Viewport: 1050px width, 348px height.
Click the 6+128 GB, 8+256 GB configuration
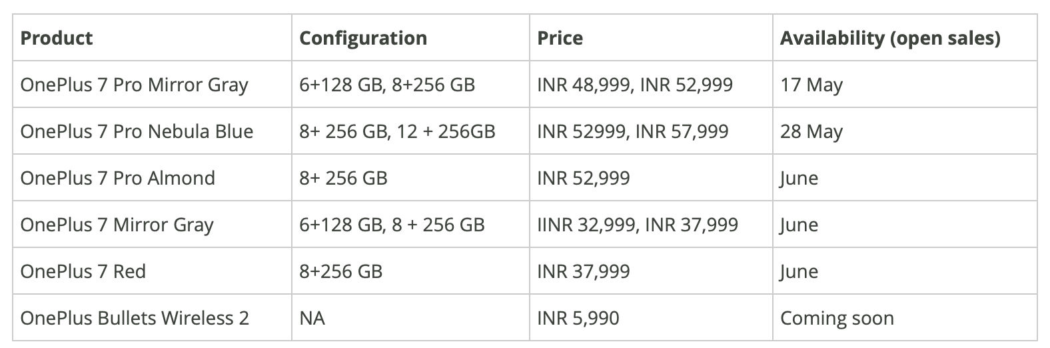(x=387, y=85)
